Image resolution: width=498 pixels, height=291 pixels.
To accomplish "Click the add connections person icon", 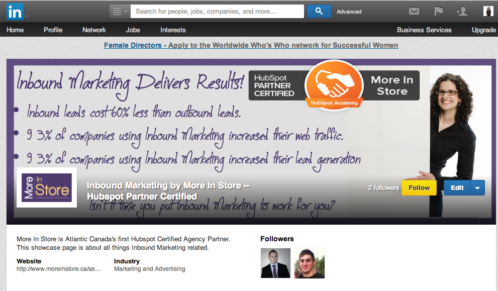I will (x=462, y=12).
